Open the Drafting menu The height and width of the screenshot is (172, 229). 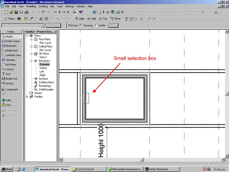coord(43,6)
